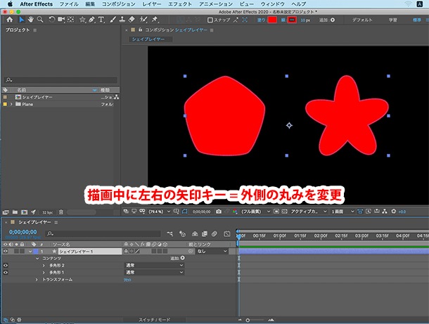
Task: Click the Graph Editor icon in timeline
Action: 227,234
